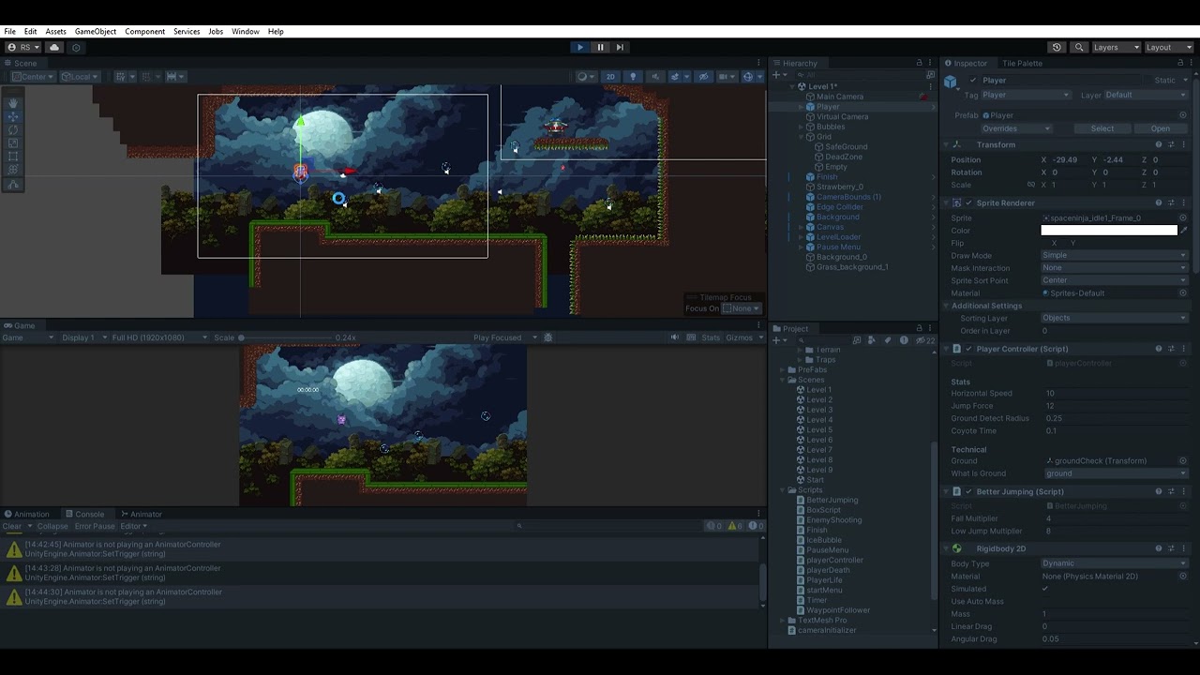
Task: Click the 2D view mode button
Action: pos(609,77)
